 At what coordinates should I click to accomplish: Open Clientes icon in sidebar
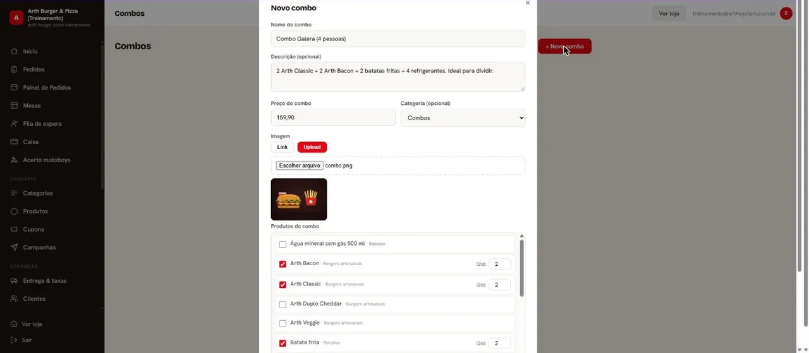(x=14, y=299)
